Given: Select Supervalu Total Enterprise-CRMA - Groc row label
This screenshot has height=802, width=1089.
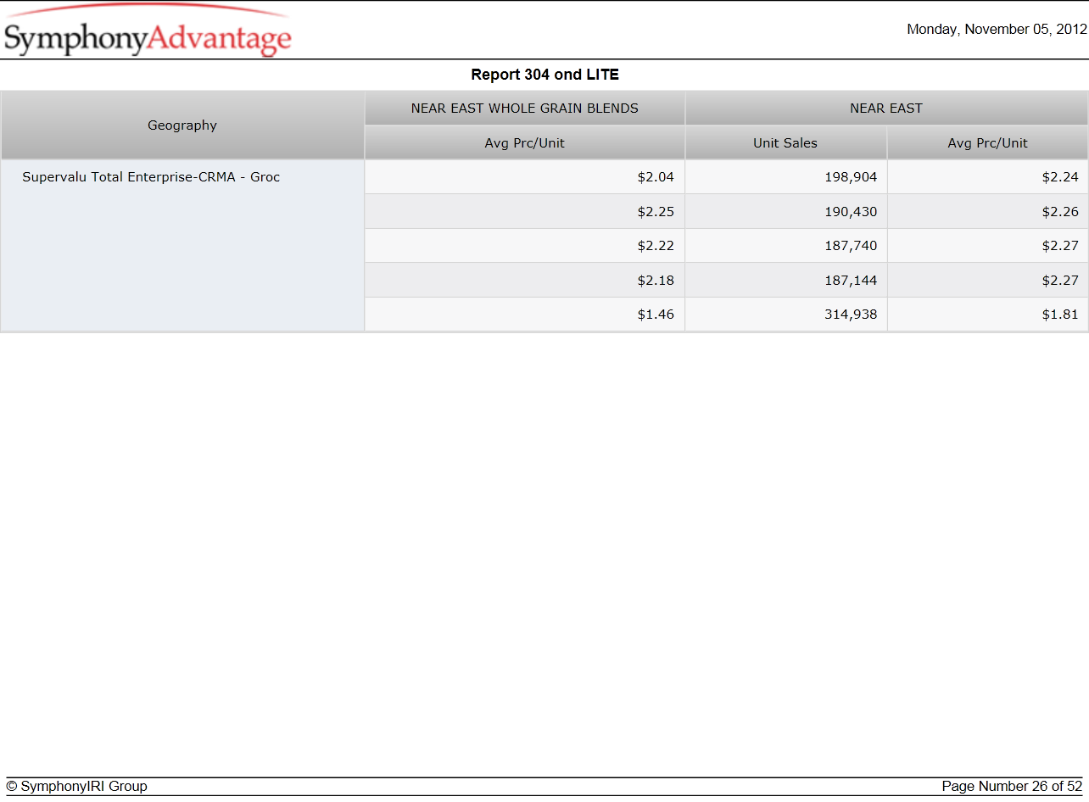Looking at the screenshot, I should 151,177.
